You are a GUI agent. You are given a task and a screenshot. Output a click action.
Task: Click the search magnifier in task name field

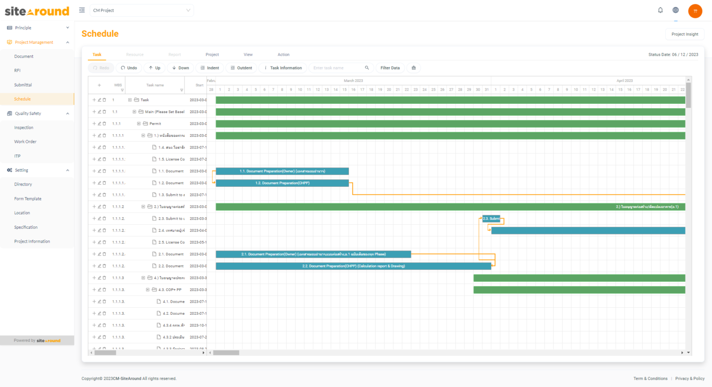367,68
